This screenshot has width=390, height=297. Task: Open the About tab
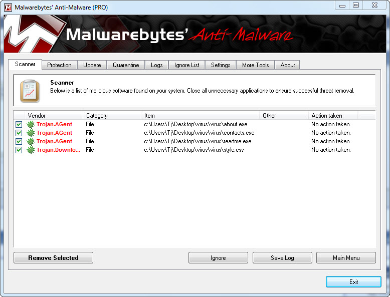pyautogui.click(x=288, y=65)
